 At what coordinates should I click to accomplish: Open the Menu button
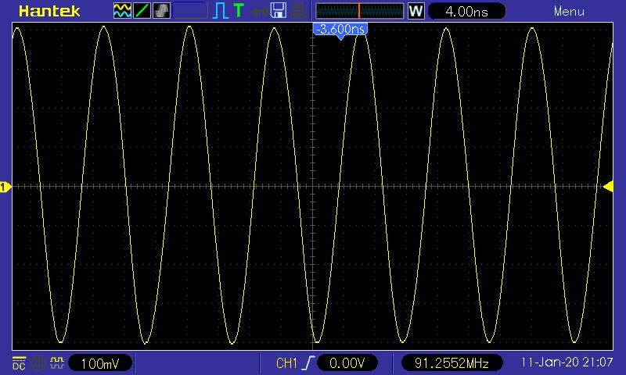click(x=569, y=11)
